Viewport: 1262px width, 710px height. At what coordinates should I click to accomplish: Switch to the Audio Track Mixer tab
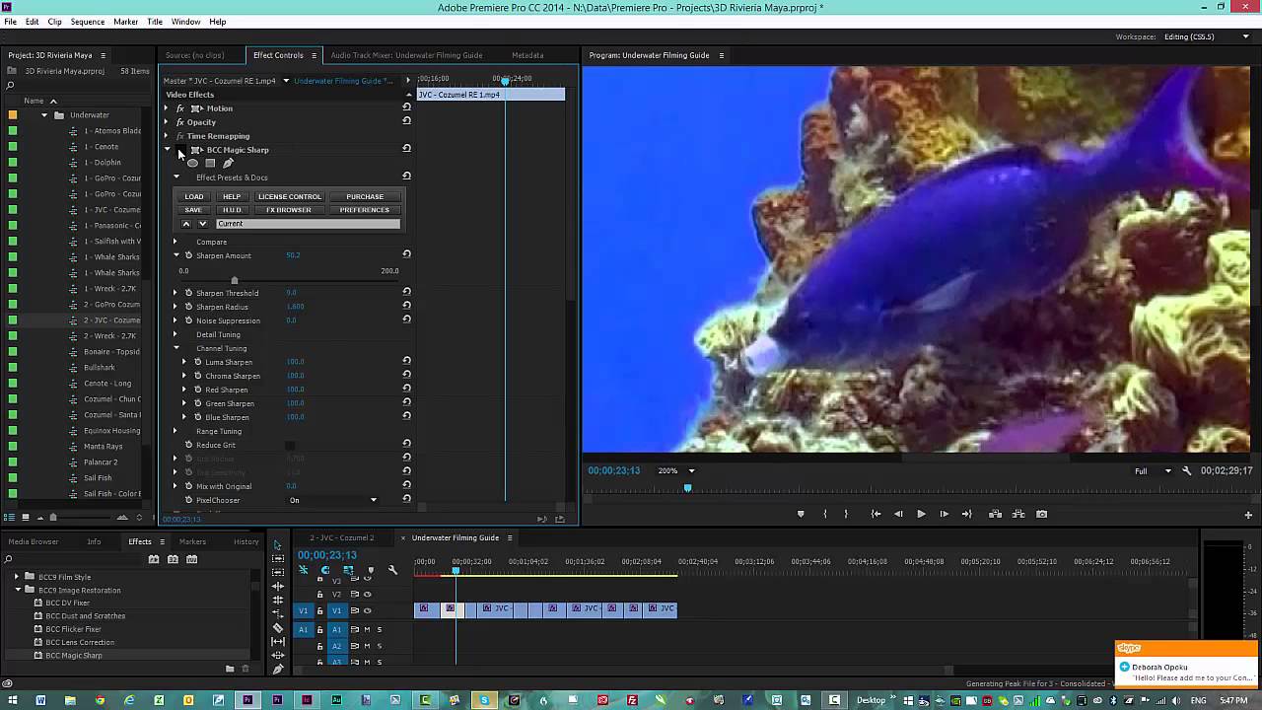[x=406, y=55]
